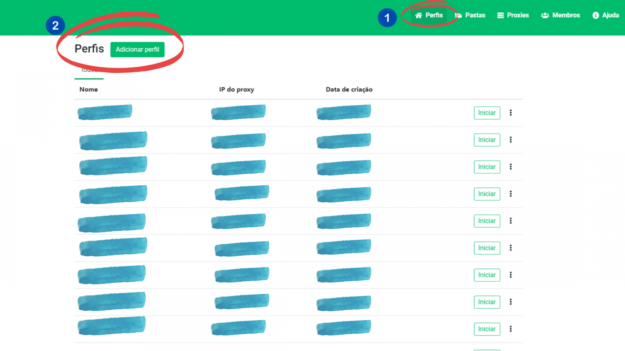This screenshot has height=351, width=625.
Task: Open the three-dot menu of the fourth profile row
Action: click(511, 194)
